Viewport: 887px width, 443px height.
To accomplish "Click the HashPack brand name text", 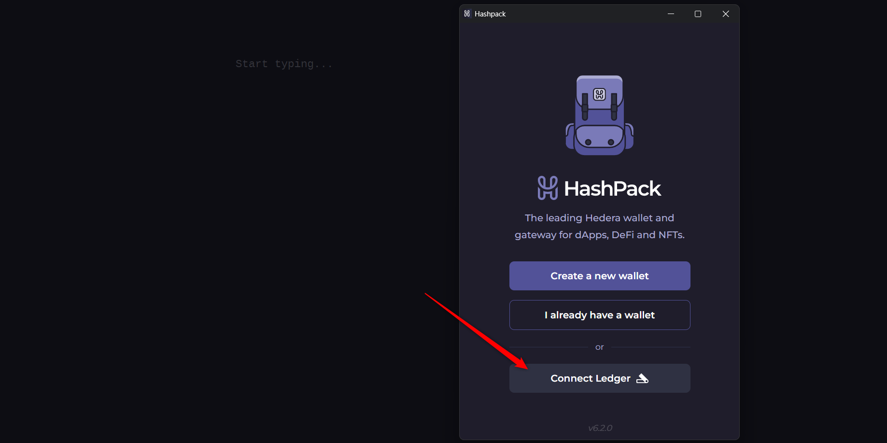I will 612,188.
